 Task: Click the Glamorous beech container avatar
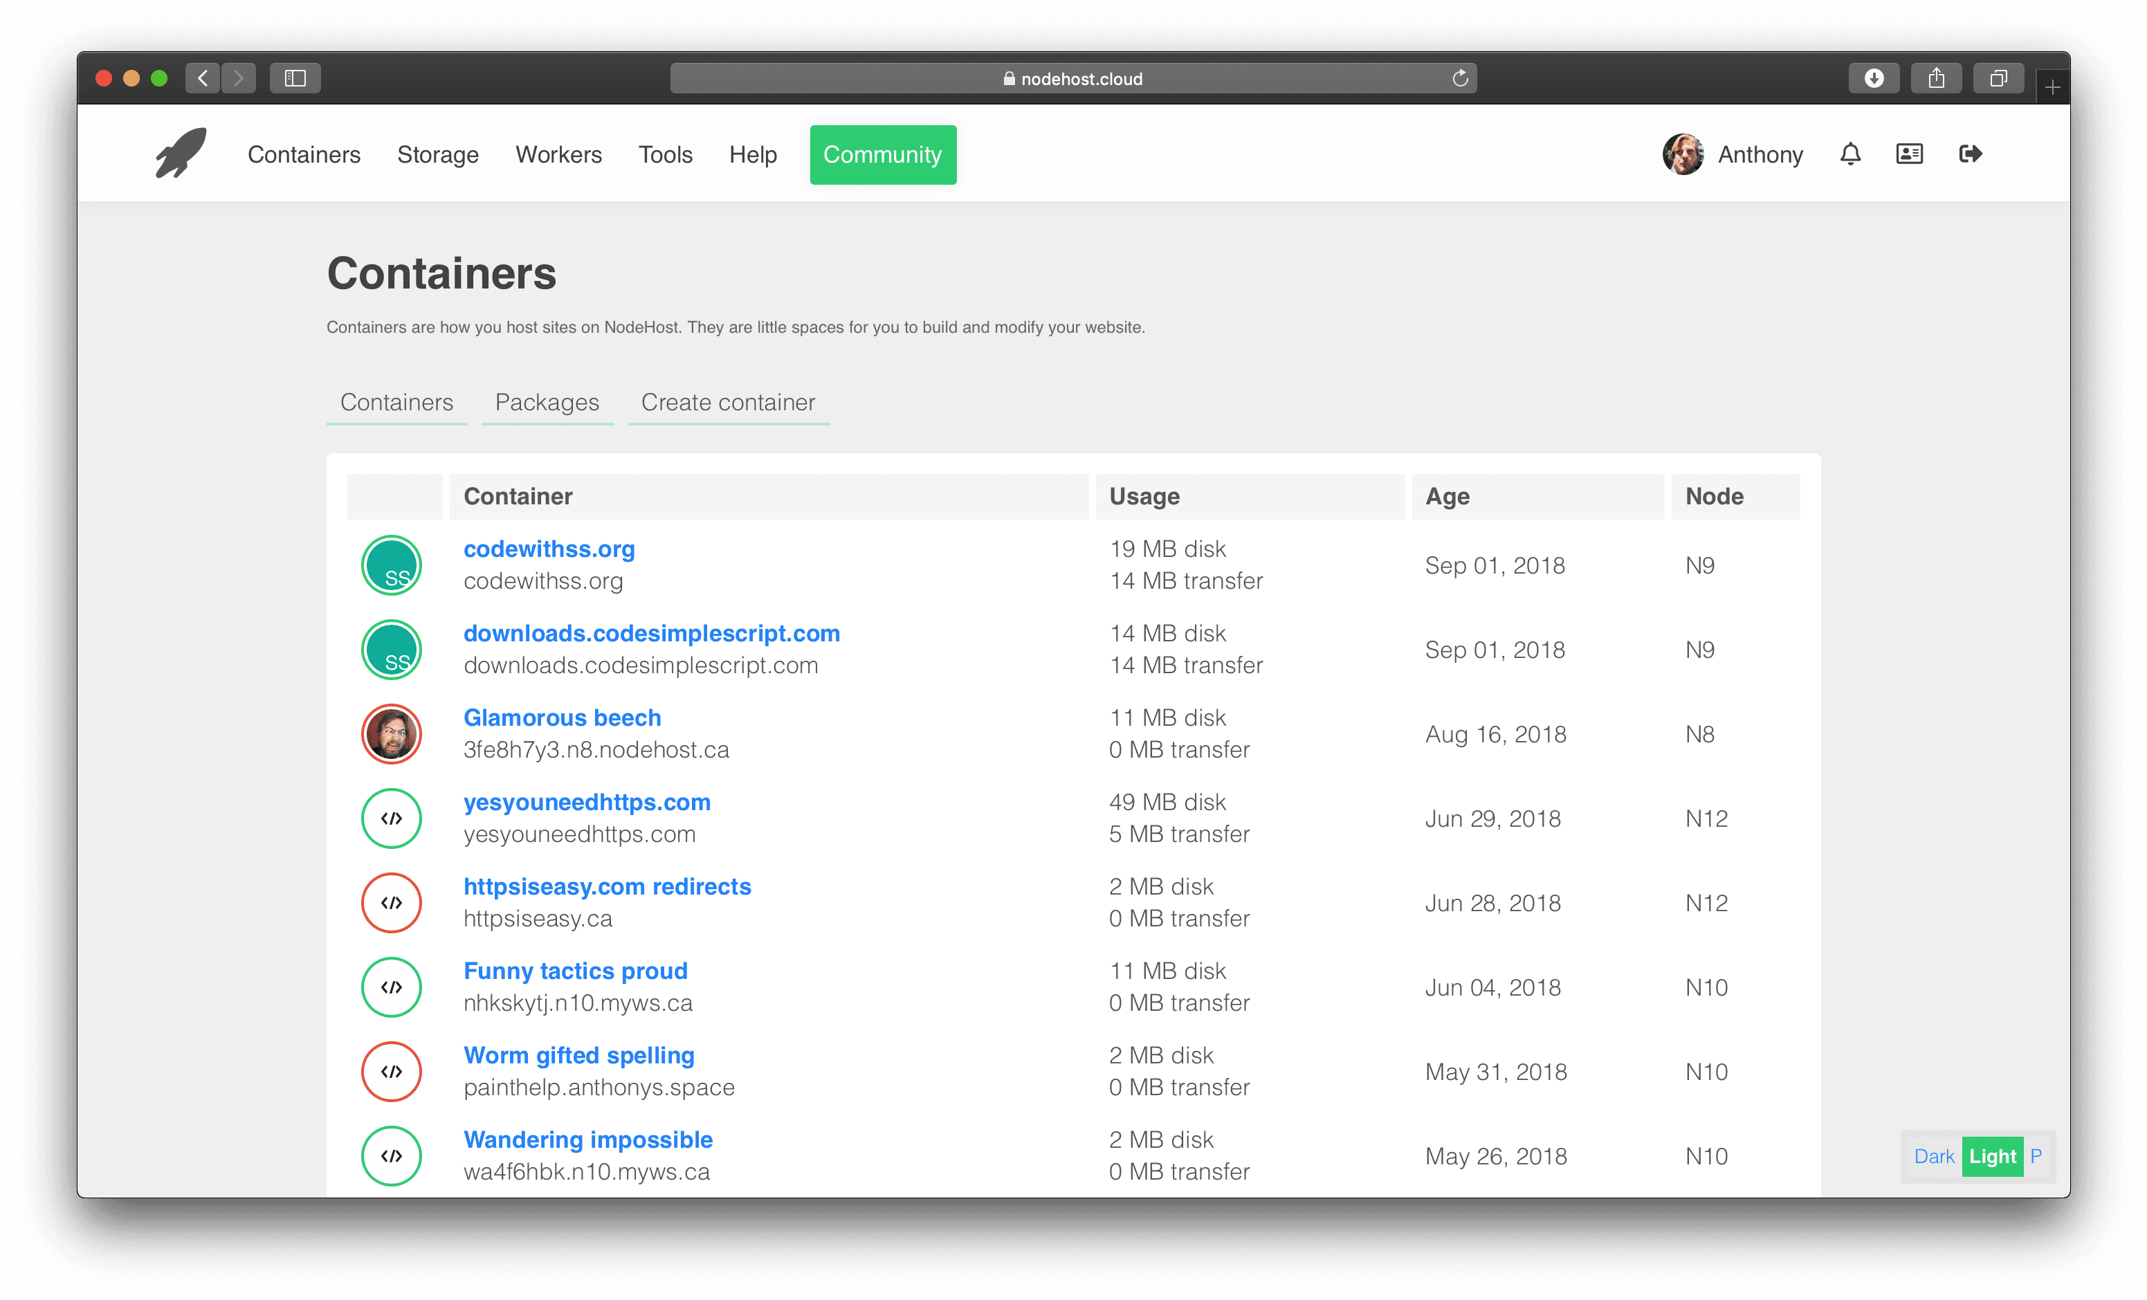pos(391,733)
